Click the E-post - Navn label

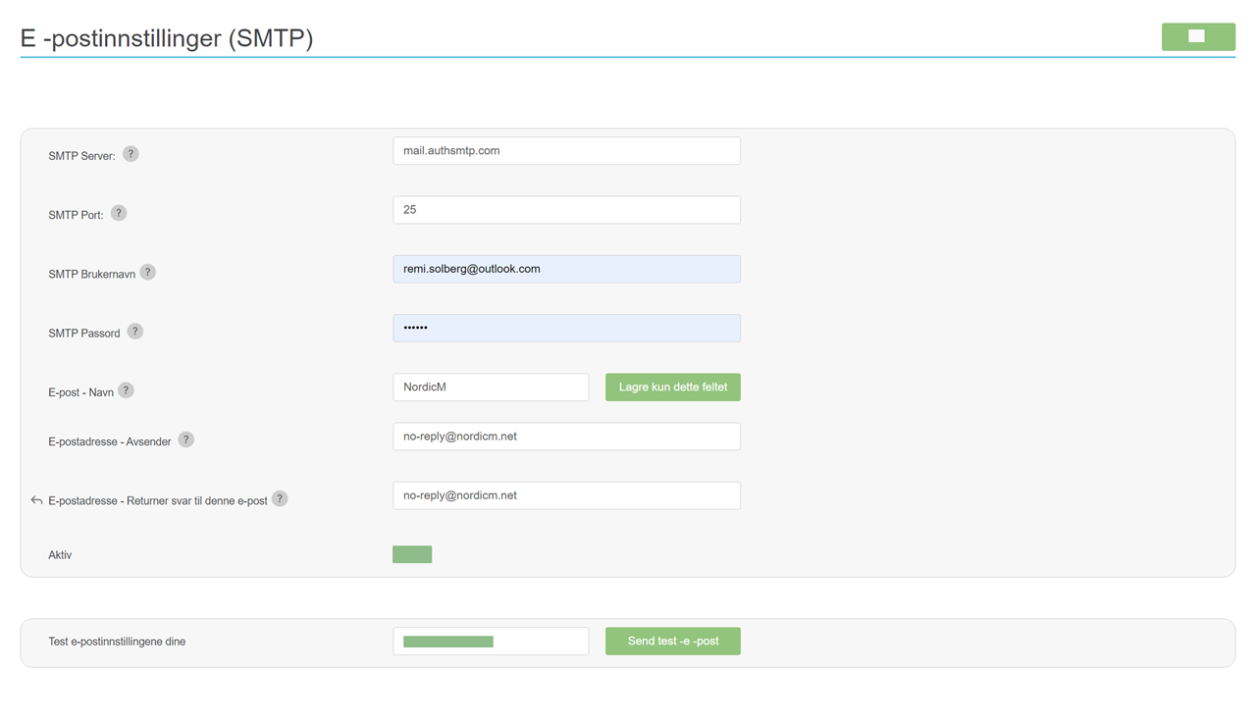point(80,392)
